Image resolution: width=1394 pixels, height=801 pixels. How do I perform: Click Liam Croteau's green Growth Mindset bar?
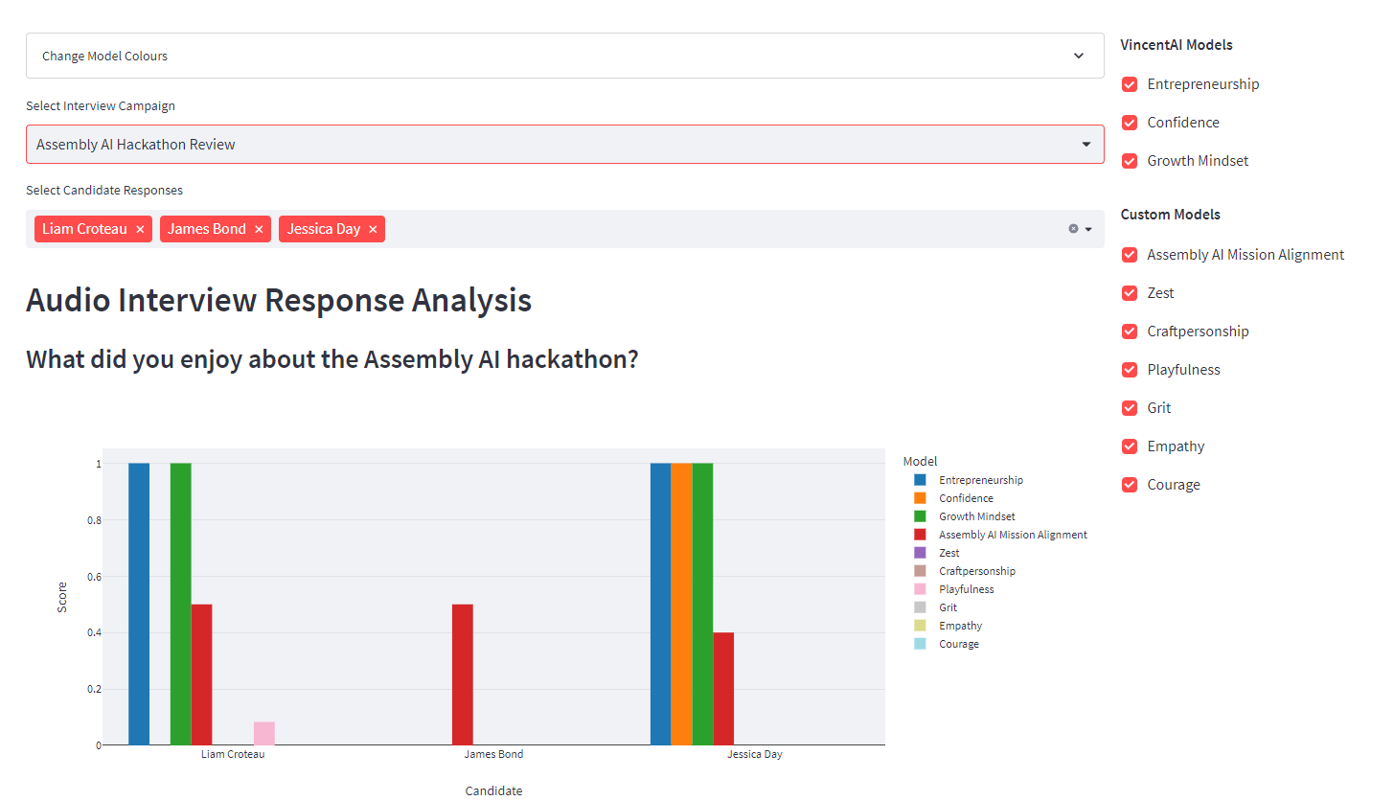[181, 604]
